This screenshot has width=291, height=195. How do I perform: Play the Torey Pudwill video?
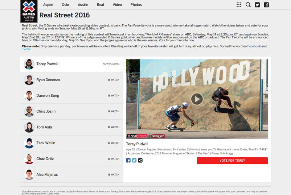pyautogui.click(x=197, y=99)
